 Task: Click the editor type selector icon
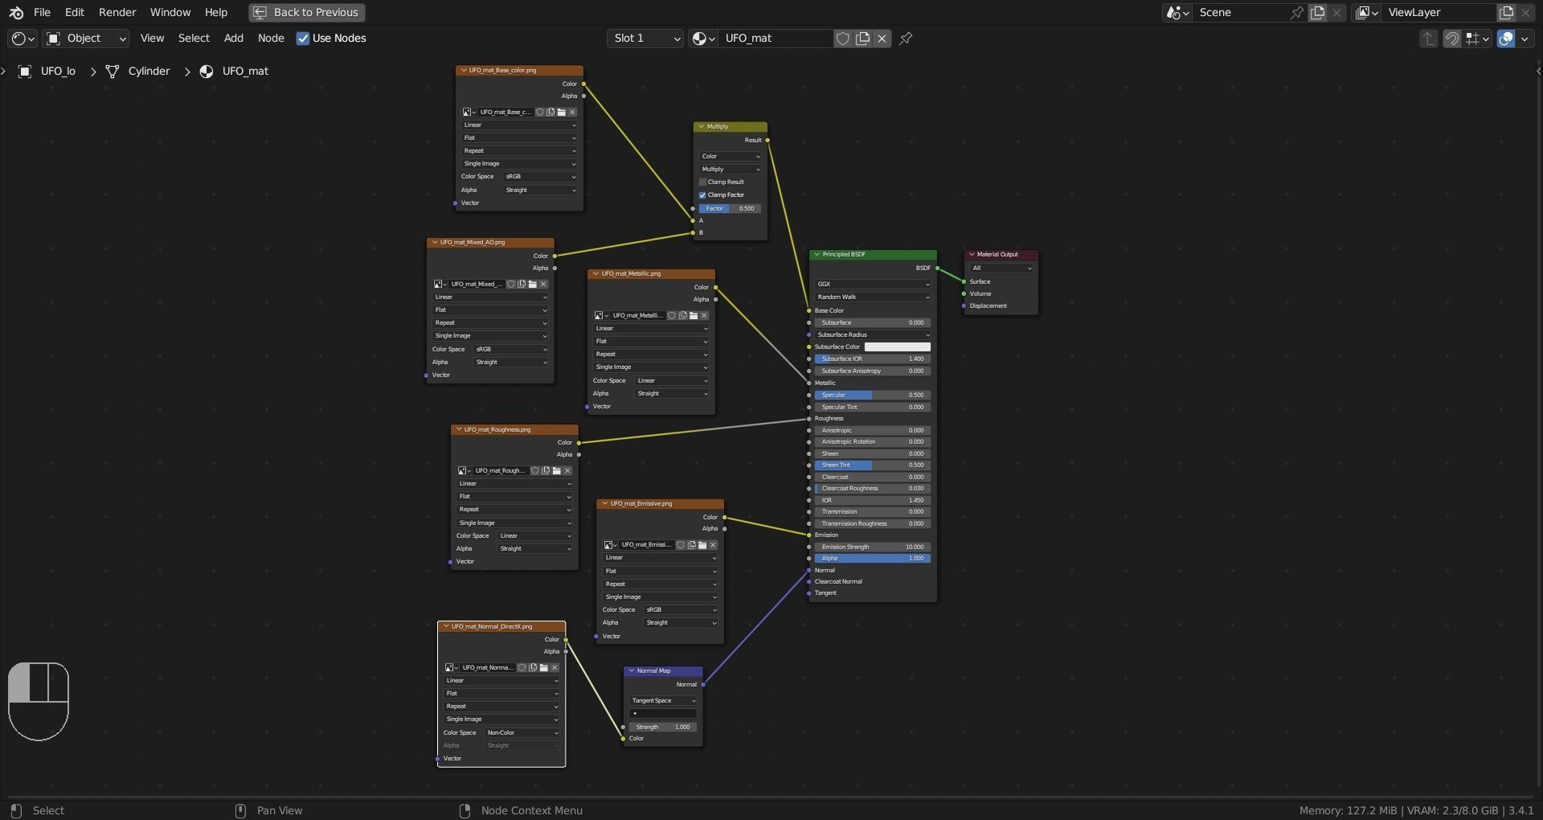[22, 39]
